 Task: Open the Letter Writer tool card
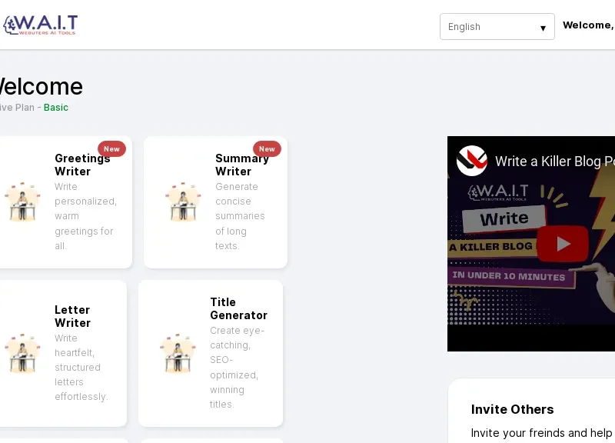point(63,353)
